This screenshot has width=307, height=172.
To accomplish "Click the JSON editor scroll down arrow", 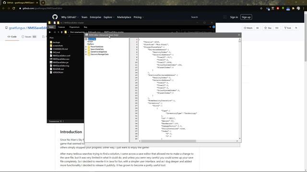I will point(240,138).
